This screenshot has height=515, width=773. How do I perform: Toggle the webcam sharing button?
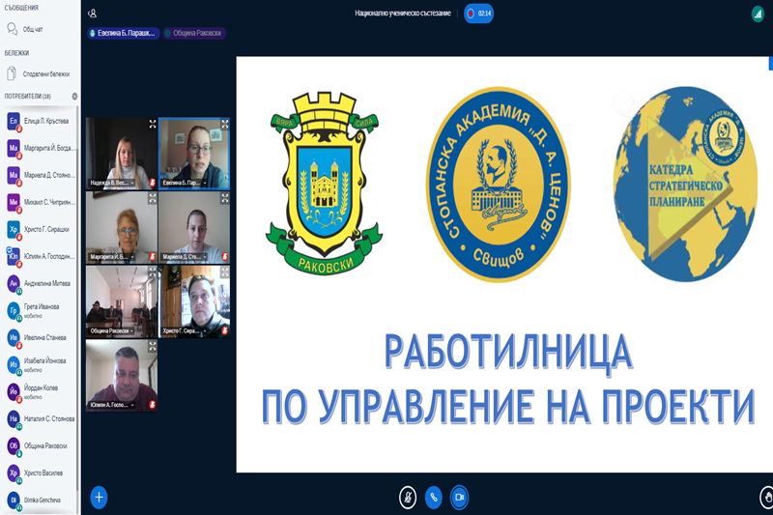[x=460, y=498]
